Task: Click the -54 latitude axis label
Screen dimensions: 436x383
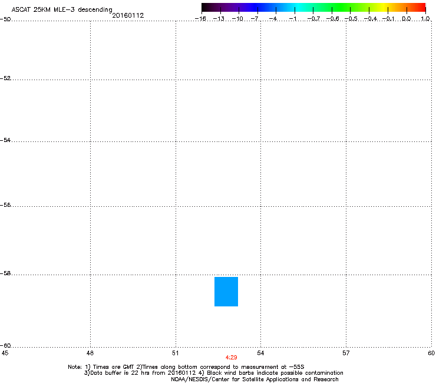Action: [5, 140]
